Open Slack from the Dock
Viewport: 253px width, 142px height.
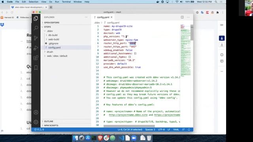pos(106,138)
